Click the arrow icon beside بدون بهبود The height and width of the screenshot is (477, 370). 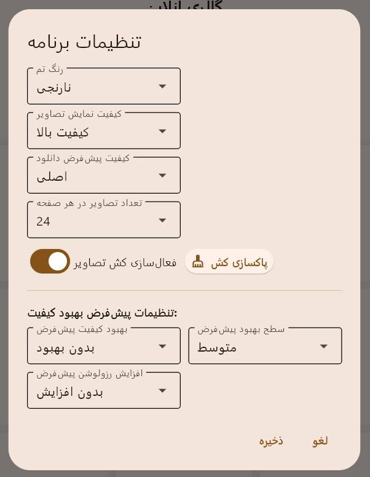tap(162, 346)
